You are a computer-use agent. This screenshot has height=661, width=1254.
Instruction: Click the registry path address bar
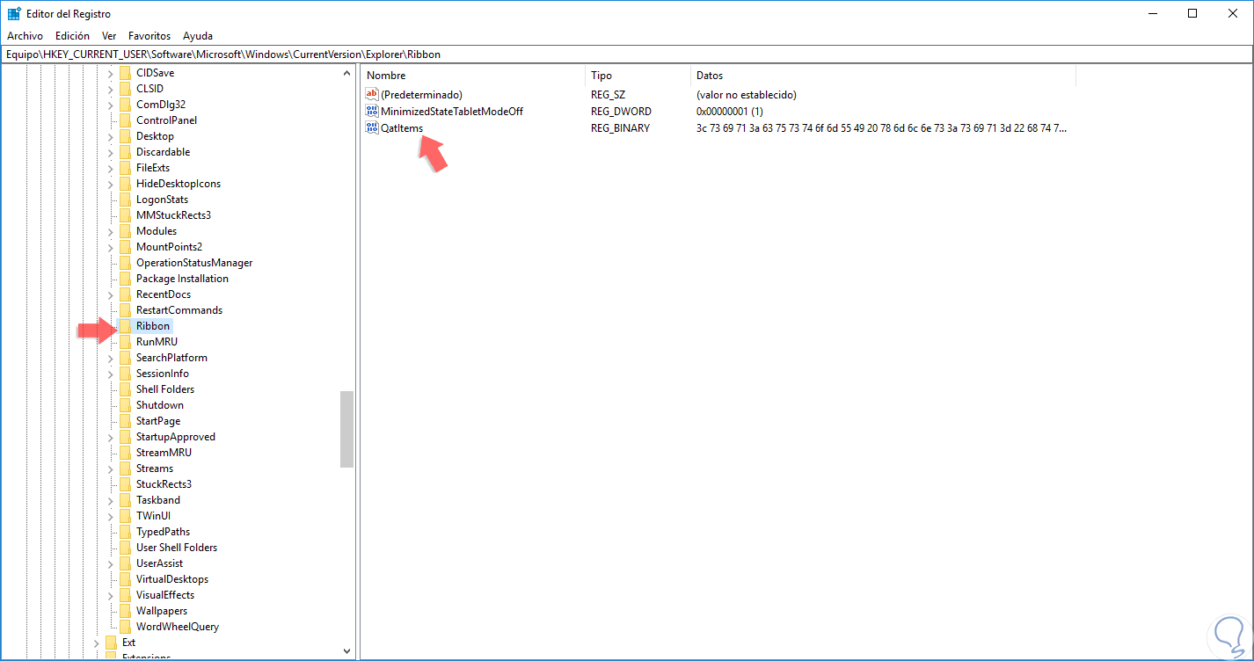[627, 54]
